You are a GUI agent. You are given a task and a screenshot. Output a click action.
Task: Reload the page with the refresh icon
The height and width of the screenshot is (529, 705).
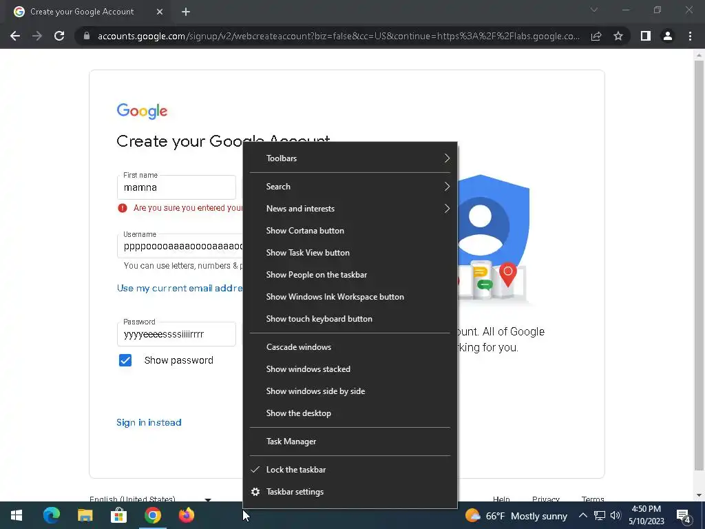tap(59, 36)
